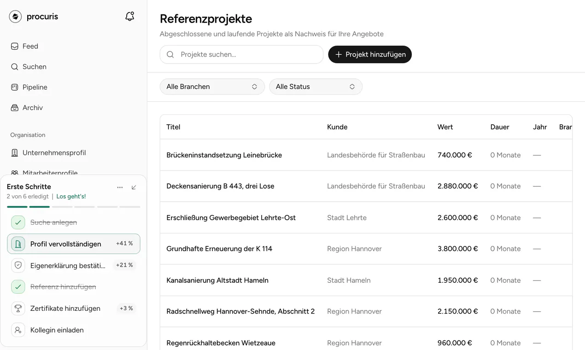Click the Feed inbox icon
The width and height of the screenshot is (585, 350).
pyautogui.click(x=14, y=46)
